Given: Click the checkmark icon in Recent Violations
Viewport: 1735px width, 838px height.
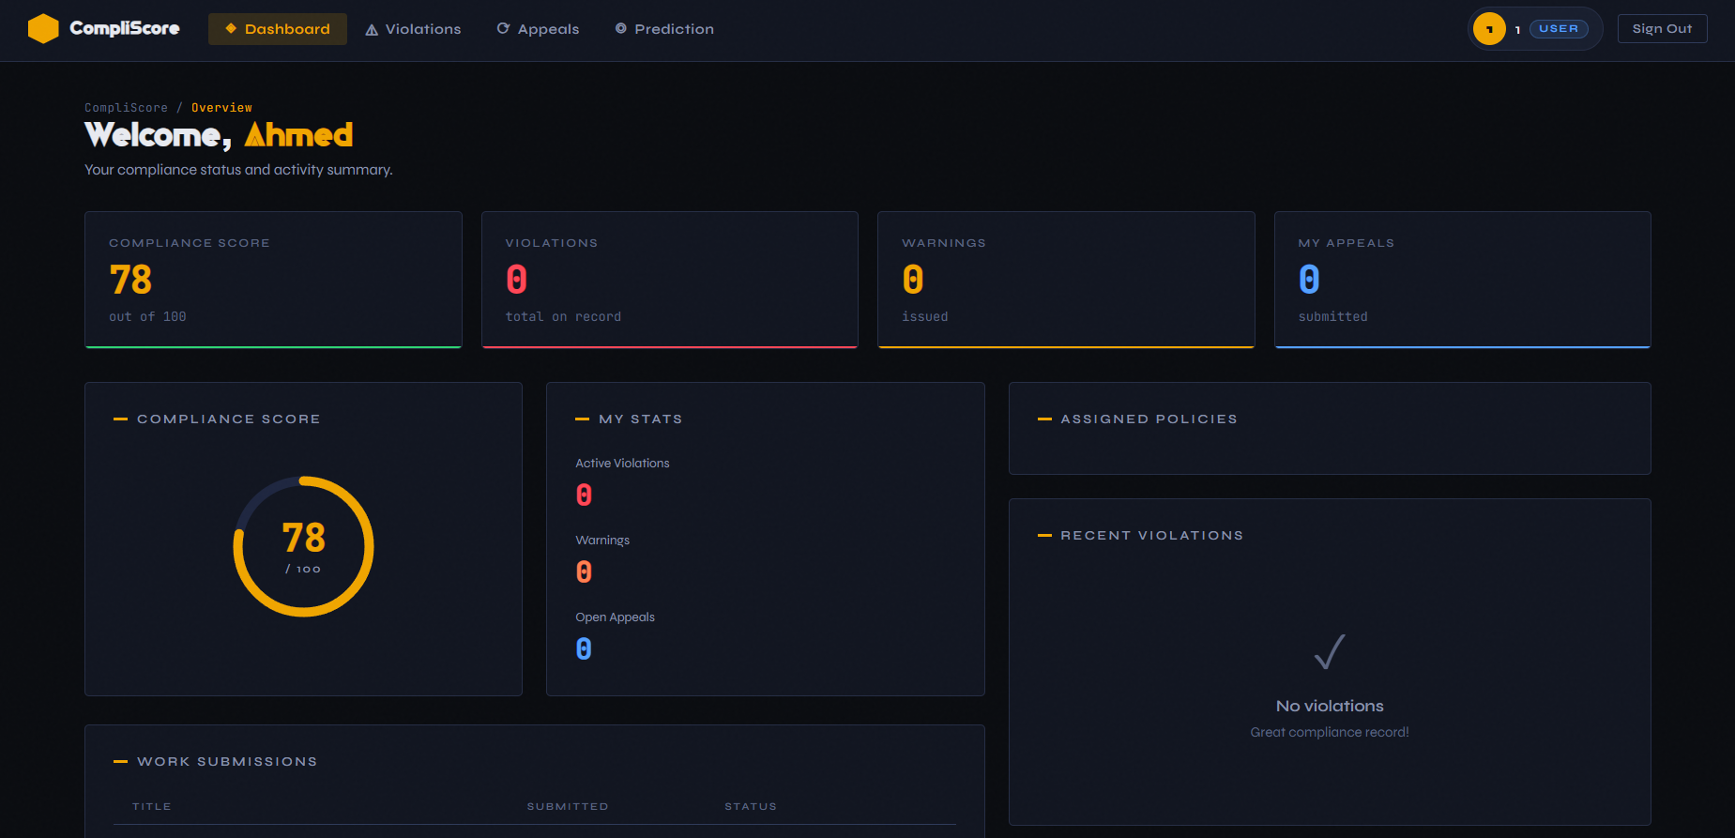Looking at the screenshot, I should point(1330,651).
